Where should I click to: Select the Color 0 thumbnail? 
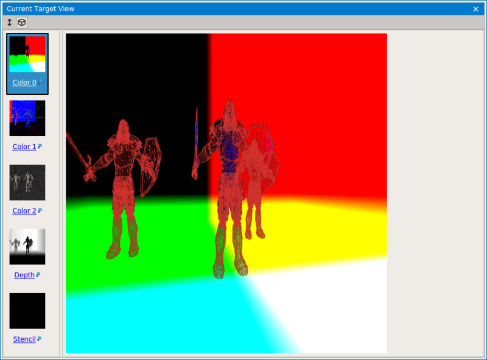27,54
